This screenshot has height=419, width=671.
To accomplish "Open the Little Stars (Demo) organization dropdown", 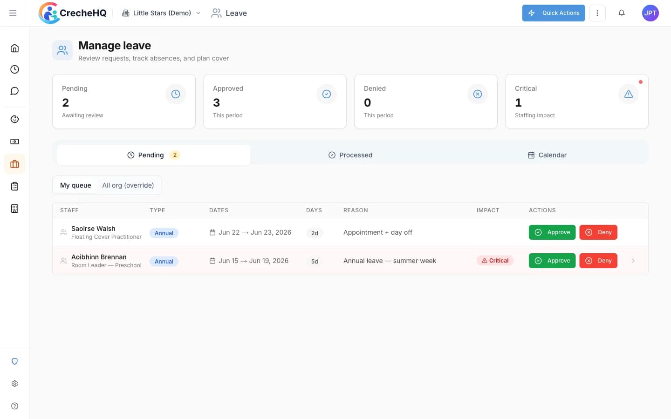I will pos(161,13).
